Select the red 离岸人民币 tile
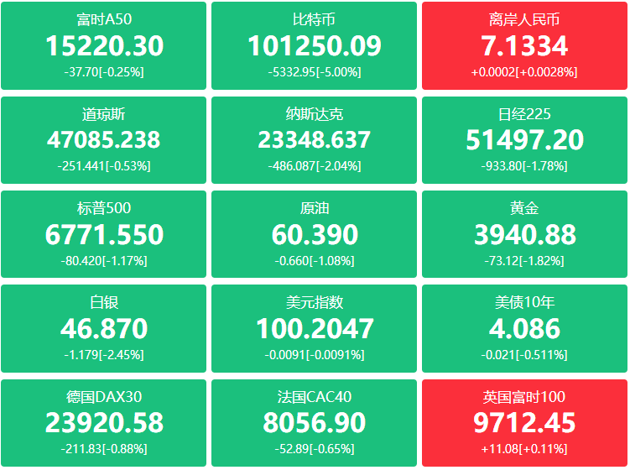Viewport: 630px width, 470px height. point(524,45)
